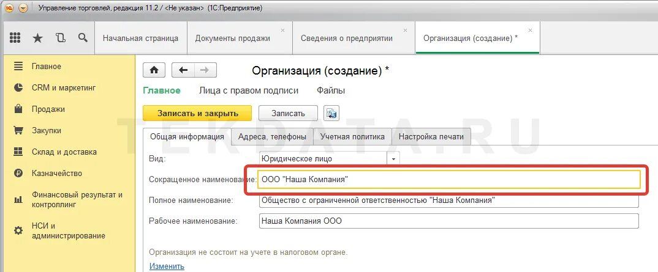658x272 pixels.
Task: Click the Продажи shopping bag icon
Action: click(18, 109)
